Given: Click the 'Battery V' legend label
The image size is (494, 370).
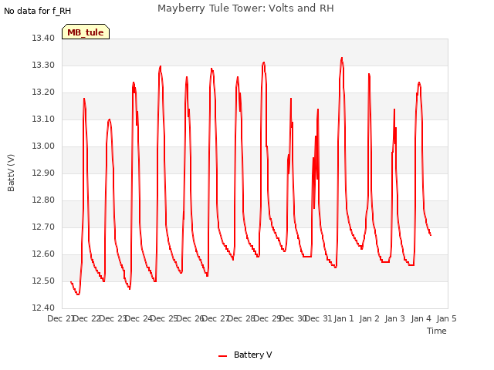Looking at the screenshot, I should [252, 355].
